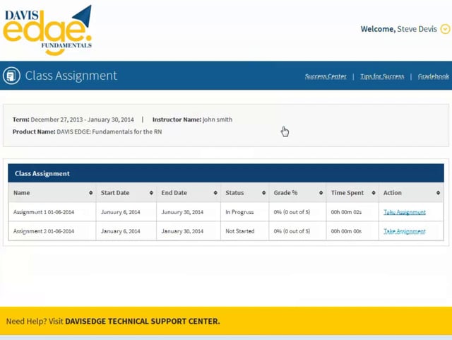The width and height of the screenshot is (452, 340).
Task: Click Assignment 2 grade 0% cell
Action: (x=297, y=231)
